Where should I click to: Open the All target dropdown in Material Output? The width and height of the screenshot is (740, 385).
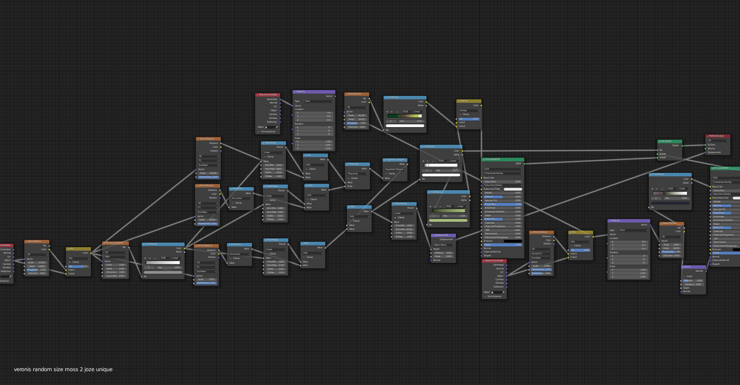(718, 141)
